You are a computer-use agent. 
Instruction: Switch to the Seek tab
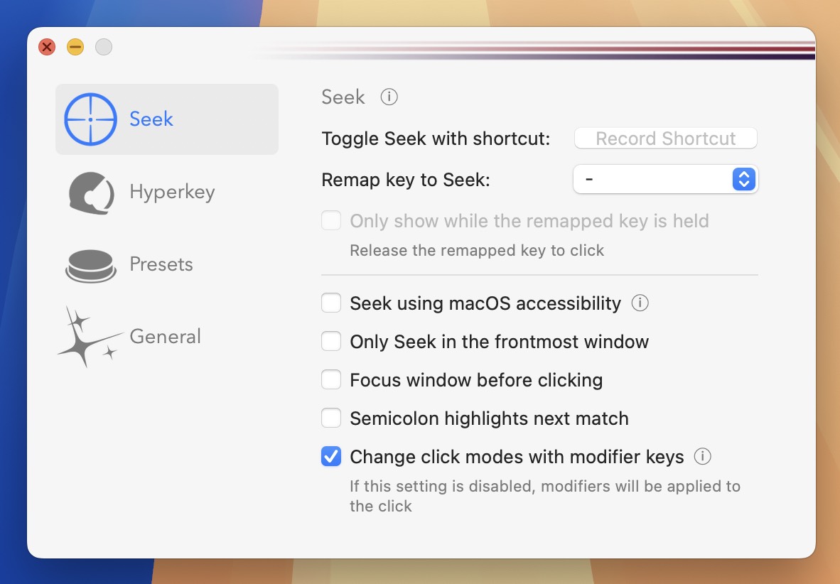pyautogui.click(x=151, y=119)
